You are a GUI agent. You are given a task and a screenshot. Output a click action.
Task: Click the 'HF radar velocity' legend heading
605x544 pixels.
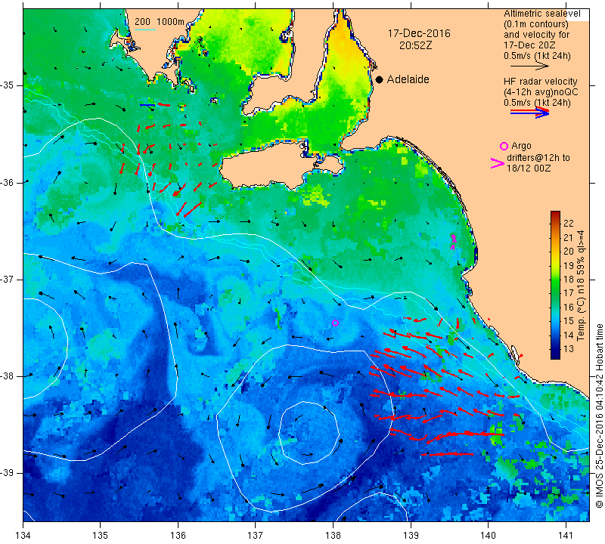[540, 82]
